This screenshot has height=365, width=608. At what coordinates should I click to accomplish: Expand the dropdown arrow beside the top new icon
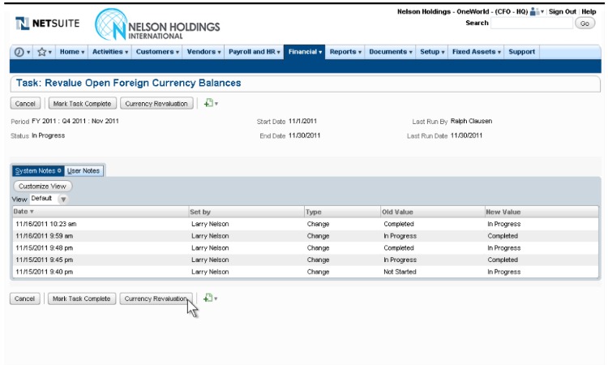coord(216,104)
